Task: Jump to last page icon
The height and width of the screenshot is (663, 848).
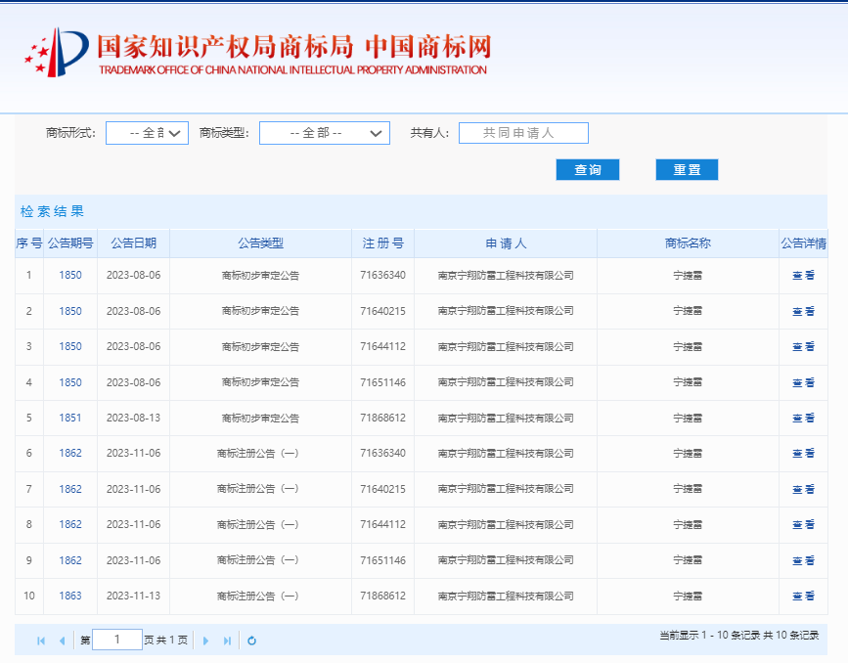Action: 227,641
